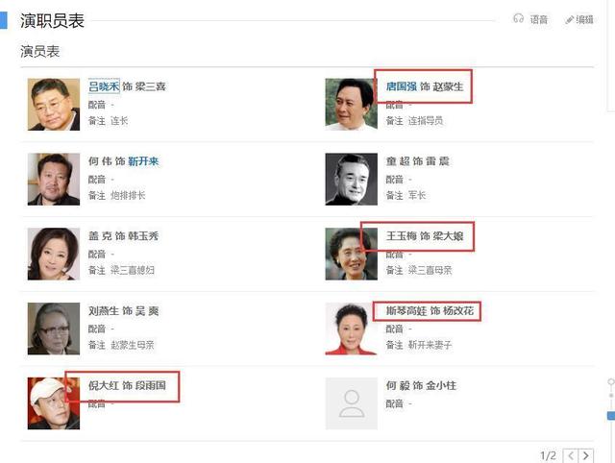Click 斯琴高娃's portrait thumbnail
The image size is (615, 463).
(352, 329)
